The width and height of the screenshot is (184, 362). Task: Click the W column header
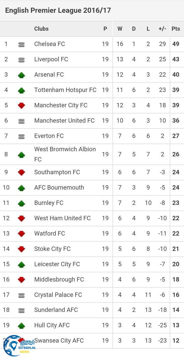[120, 29]
